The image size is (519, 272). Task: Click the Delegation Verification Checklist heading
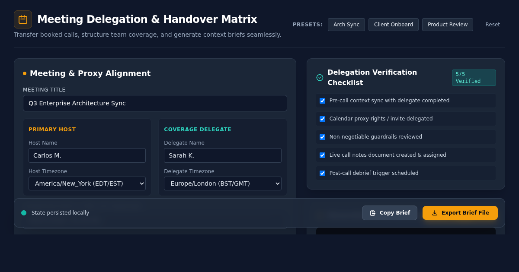click(372, 77)
